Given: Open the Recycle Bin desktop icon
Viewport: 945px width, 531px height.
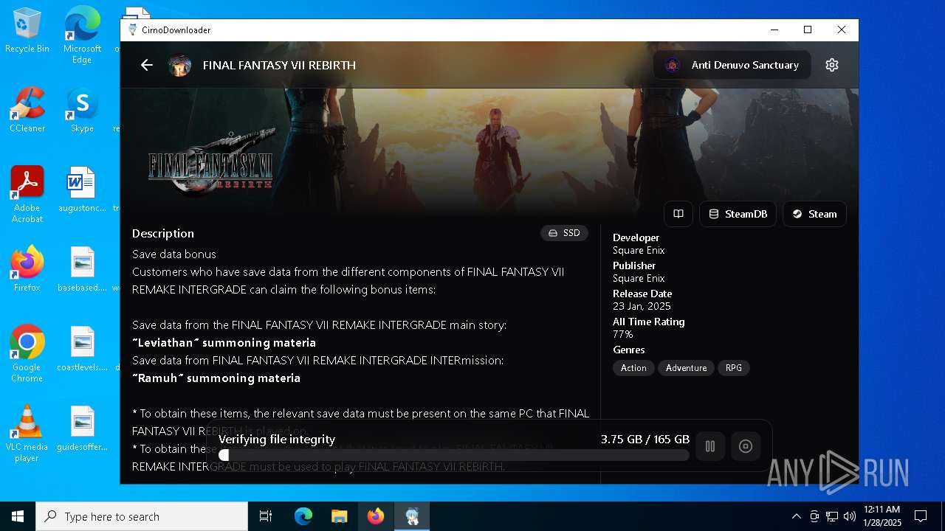Looking at the screenshot, I should click(x=27, y=31).
